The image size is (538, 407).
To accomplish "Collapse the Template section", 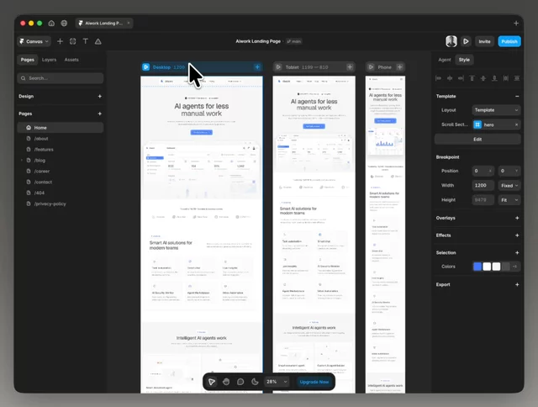I will tap(517, 97).
